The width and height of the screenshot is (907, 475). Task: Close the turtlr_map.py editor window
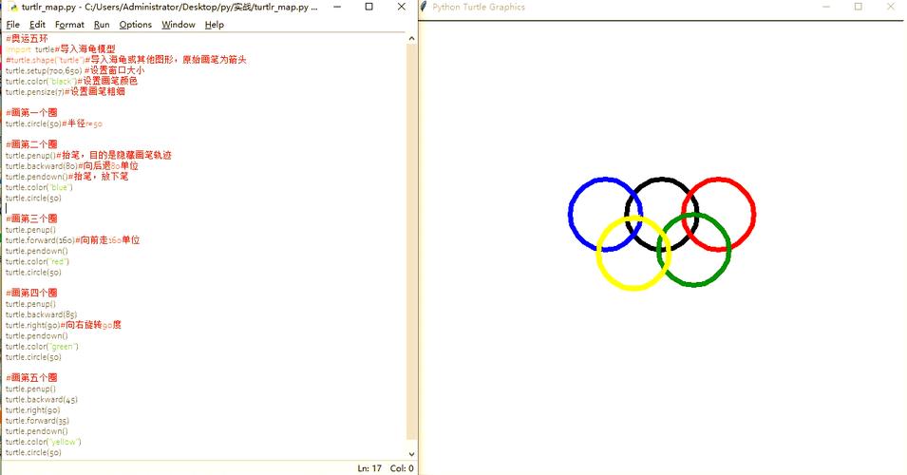click(x=402, y=7)
